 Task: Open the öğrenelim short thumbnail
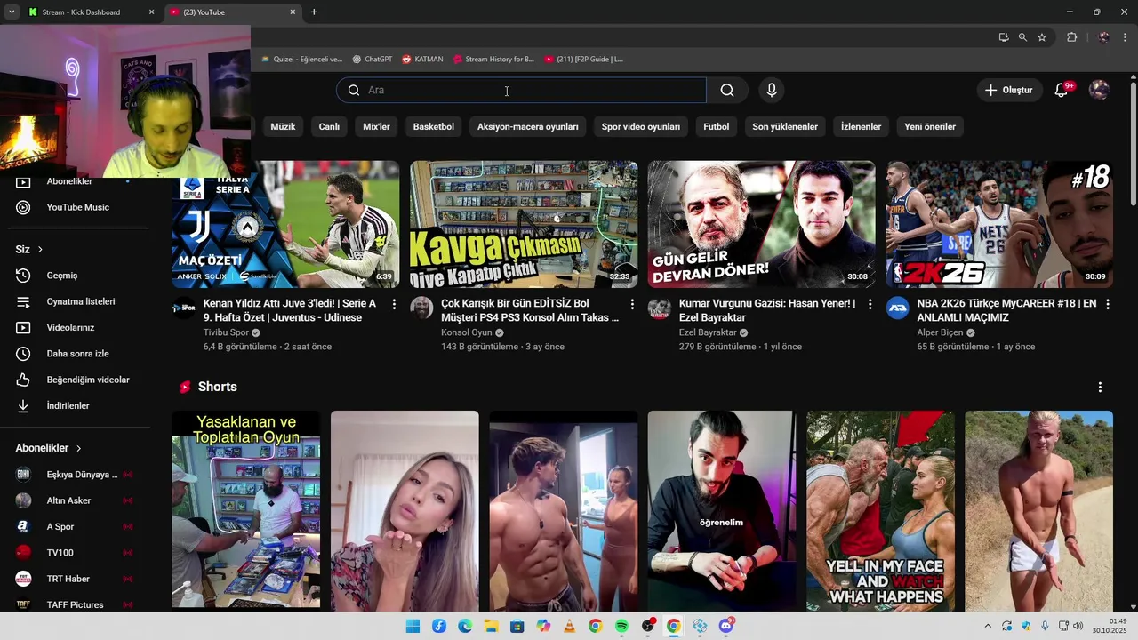(x=722, y=510)
